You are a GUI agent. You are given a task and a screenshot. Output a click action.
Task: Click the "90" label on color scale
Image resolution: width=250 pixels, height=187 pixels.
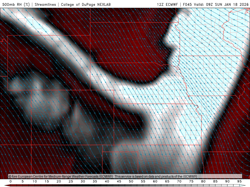[x=227, y=181]
